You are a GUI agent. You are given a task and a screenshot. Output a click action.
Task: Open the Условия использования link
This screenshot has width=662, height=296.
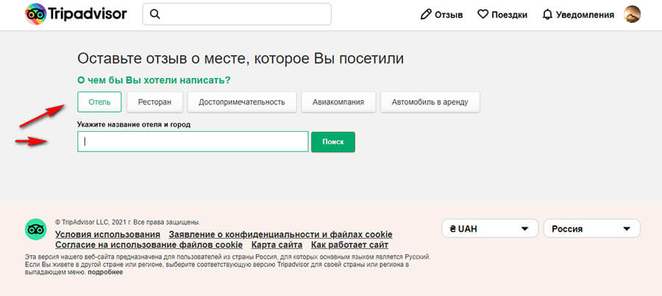(x=107, y=234)
